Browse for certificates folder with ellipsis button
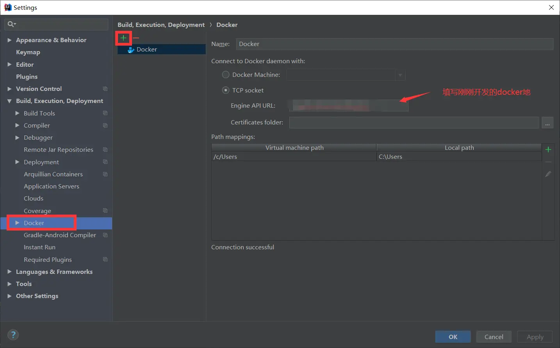The image size is (560, 348). pos(548,123)
